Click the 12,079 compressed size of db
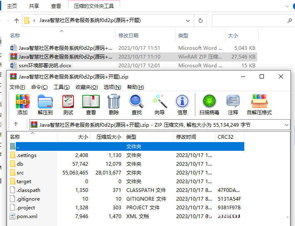This screenshot has height=226, width=295. pos(113,164)
